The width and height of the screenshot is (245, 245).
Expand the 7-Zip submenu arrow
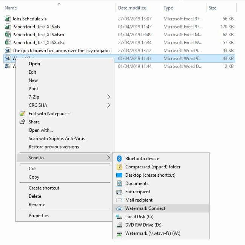pyautogui.click(x=109, y=97)
